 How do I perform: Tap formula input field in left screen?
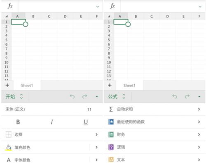[56, 6]
